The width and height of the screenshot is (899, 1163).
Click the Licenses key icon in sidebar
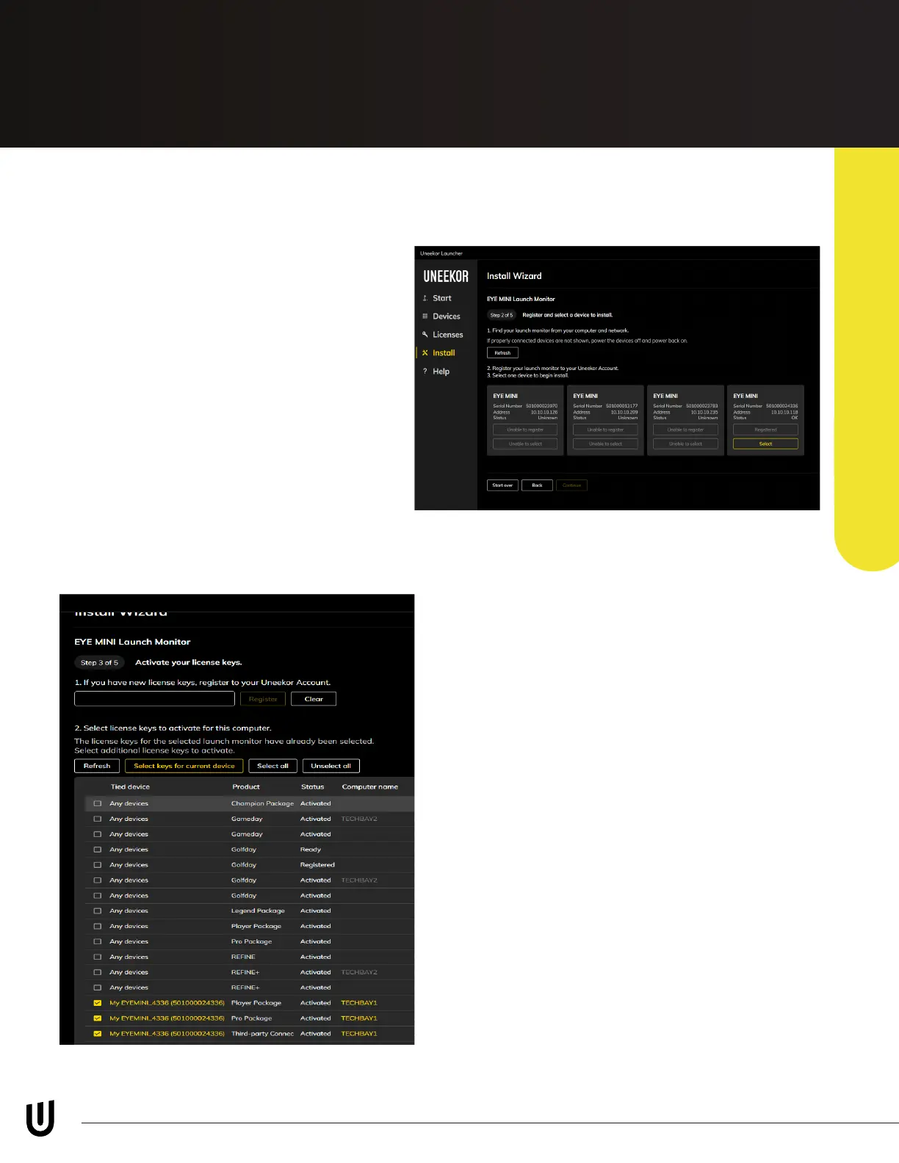click(x=425, y=335)
